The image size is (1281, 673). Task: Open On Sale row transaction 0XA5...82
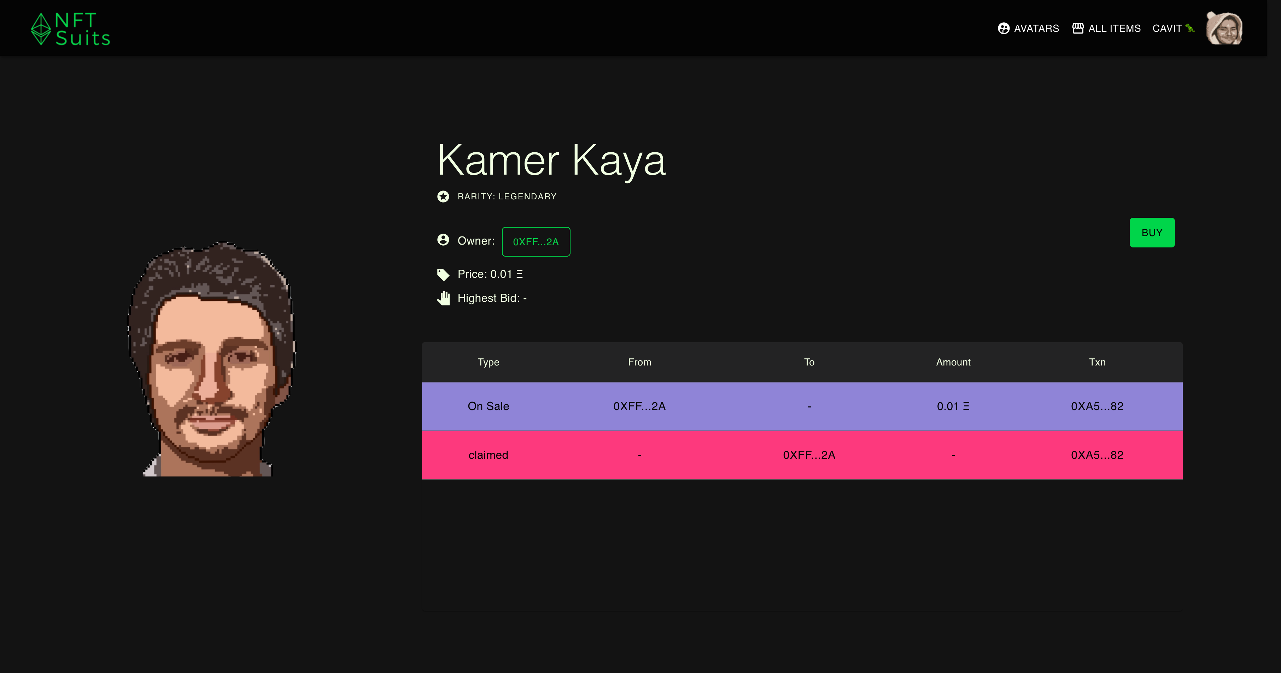1096,406
